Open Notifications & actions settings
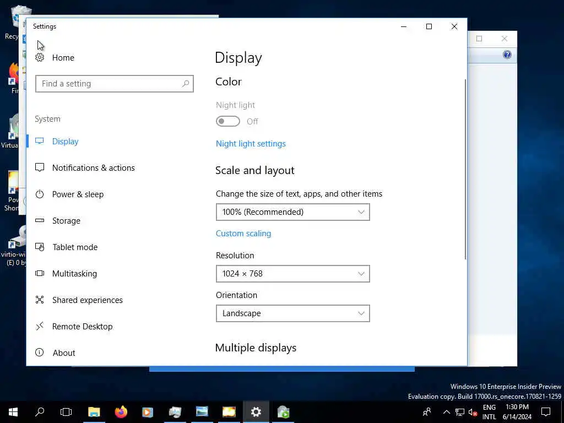This screenshot has width=564, height=423. (x=94, y=167)
